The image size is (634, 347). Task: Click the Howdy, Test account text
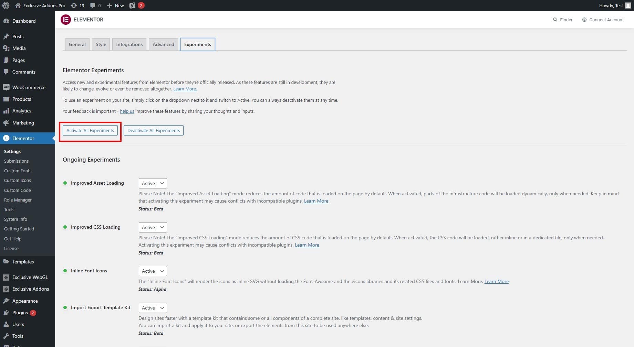click(x=611, y=6)
